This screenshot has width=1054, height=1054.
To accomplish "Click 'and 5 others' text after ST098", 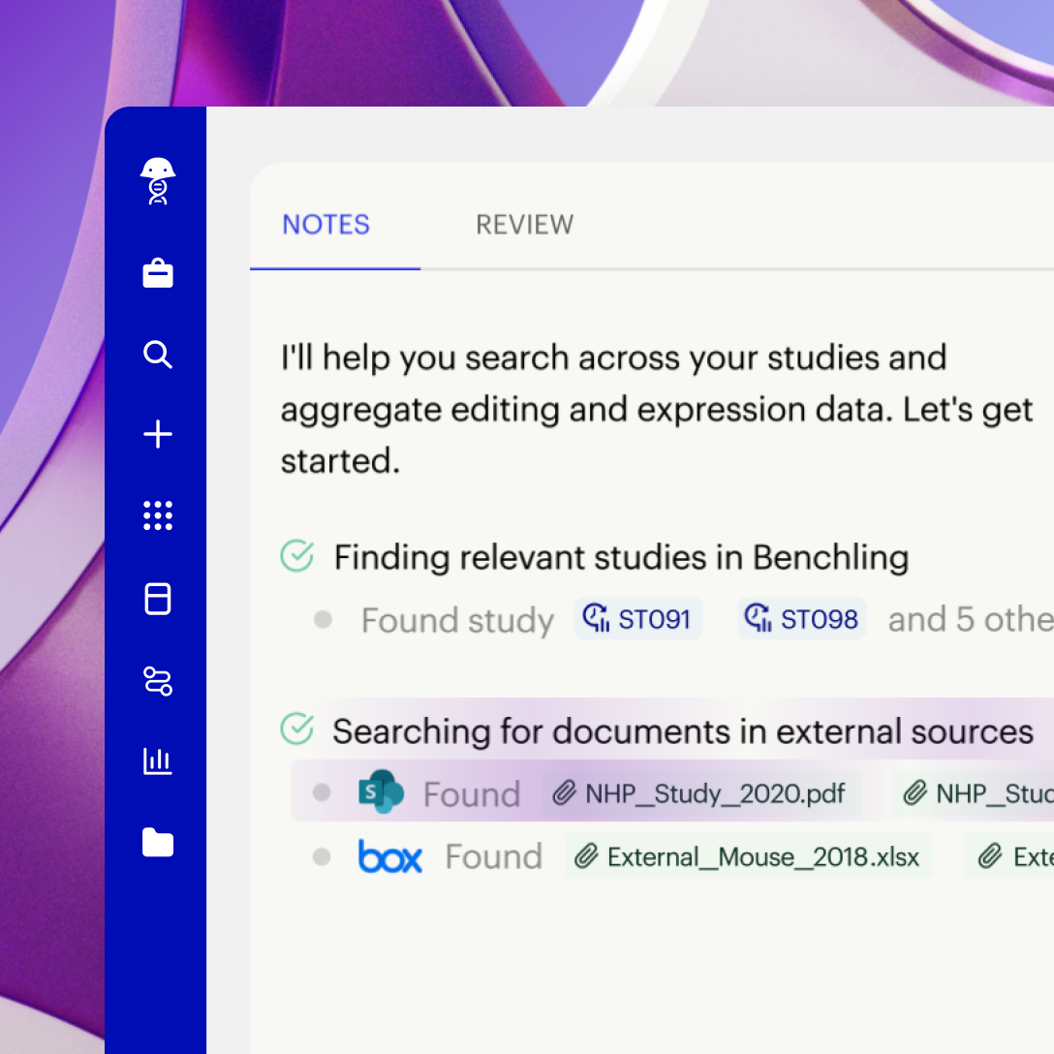I will click(x=971, y=619).
